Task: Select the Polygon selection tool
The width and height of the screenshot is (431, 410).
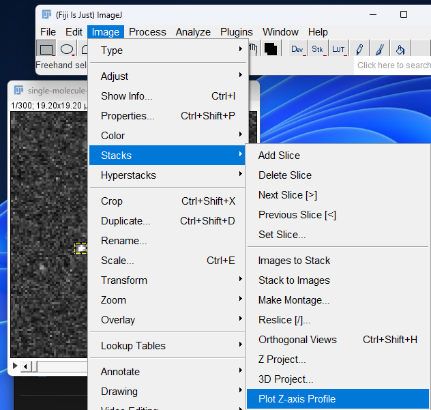Action: click(x=84, y=50)
